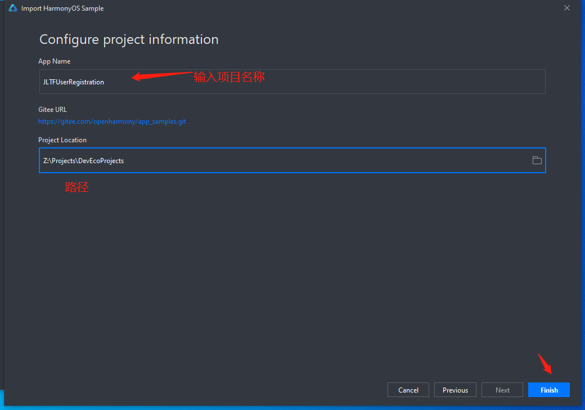
Task: Click the "Configure project information" heading
Action: pos(129,39)
